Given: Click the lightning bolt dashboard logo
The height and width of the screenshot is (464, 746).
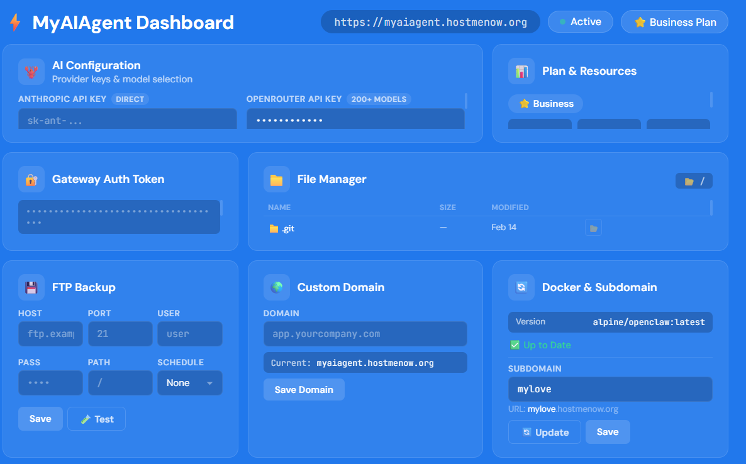Looking at the screenshot, I should coord(14,21).
